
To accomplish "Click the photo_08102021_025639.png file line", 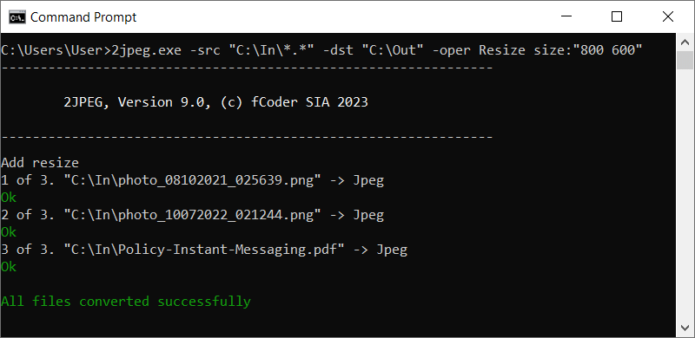I will coord(192,180).
